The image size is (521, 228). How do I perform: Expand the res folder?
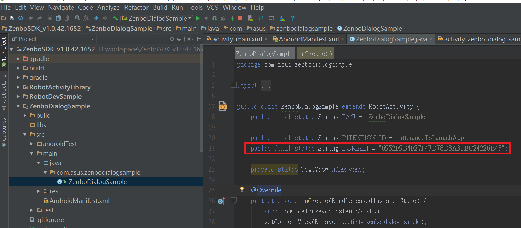click(39, 191)
